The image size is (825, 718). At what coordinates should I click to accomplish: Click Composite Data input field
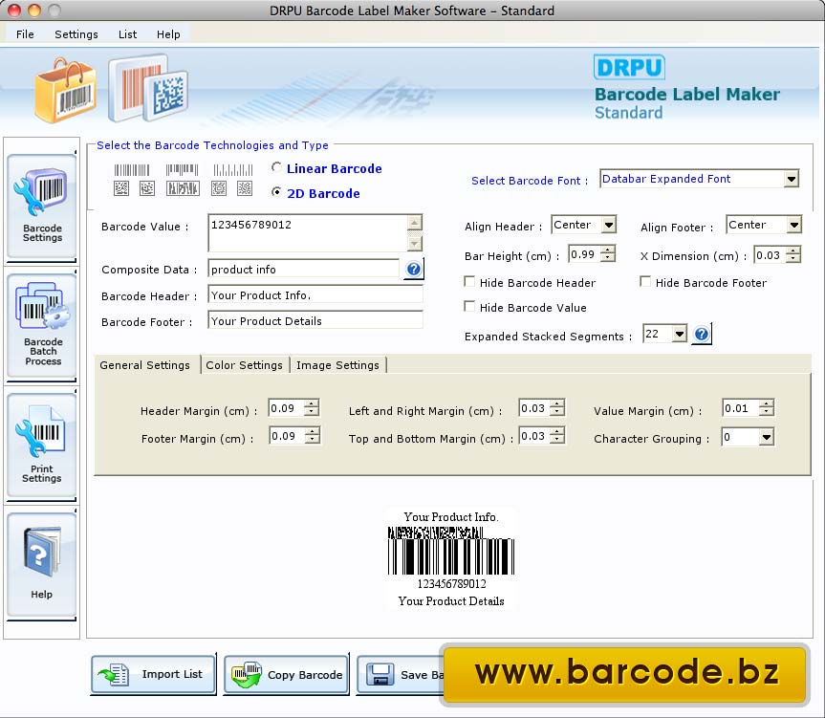tap(304, 270)
